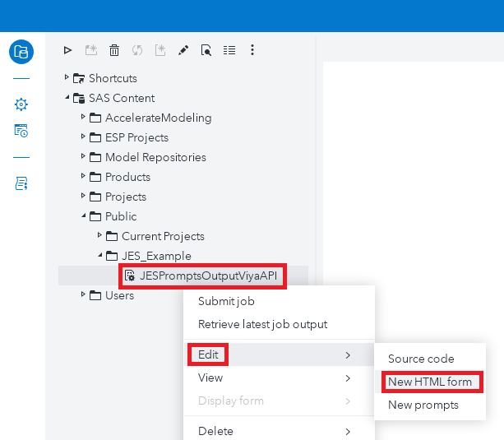The image size is (504, 440).
Task: Click the JES_Example folder icon
Action: (112, 256)
